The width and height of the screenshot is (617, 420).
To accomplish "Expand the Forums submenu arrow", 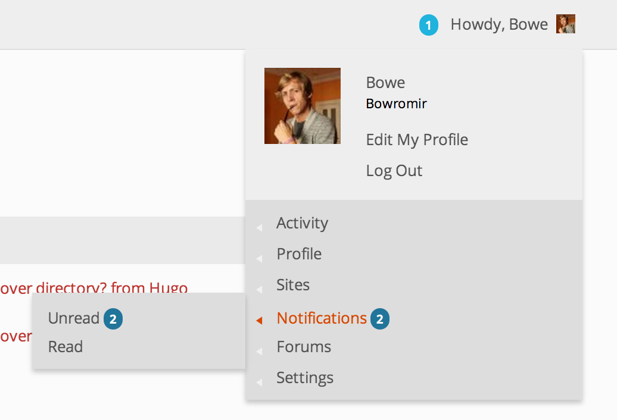I will click(259, 351).
